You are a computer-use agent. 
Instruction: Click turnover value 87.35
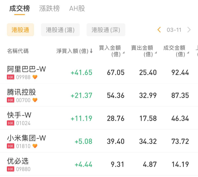tap(180, 95)
